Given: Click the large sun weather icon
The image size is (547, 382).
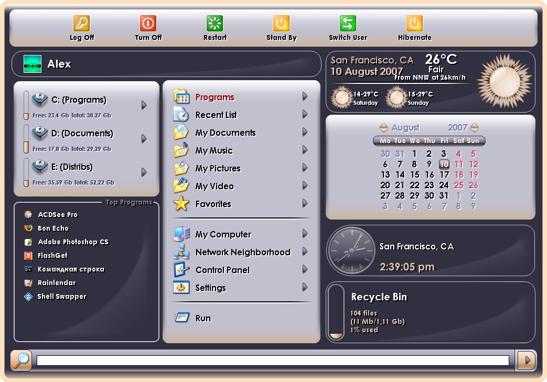Looking at the screenshot, I should (504, 81).
